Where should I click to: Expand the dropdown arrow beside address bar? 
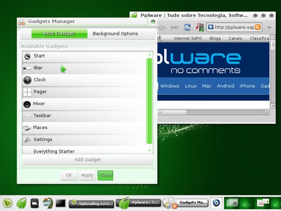point(269,27)
